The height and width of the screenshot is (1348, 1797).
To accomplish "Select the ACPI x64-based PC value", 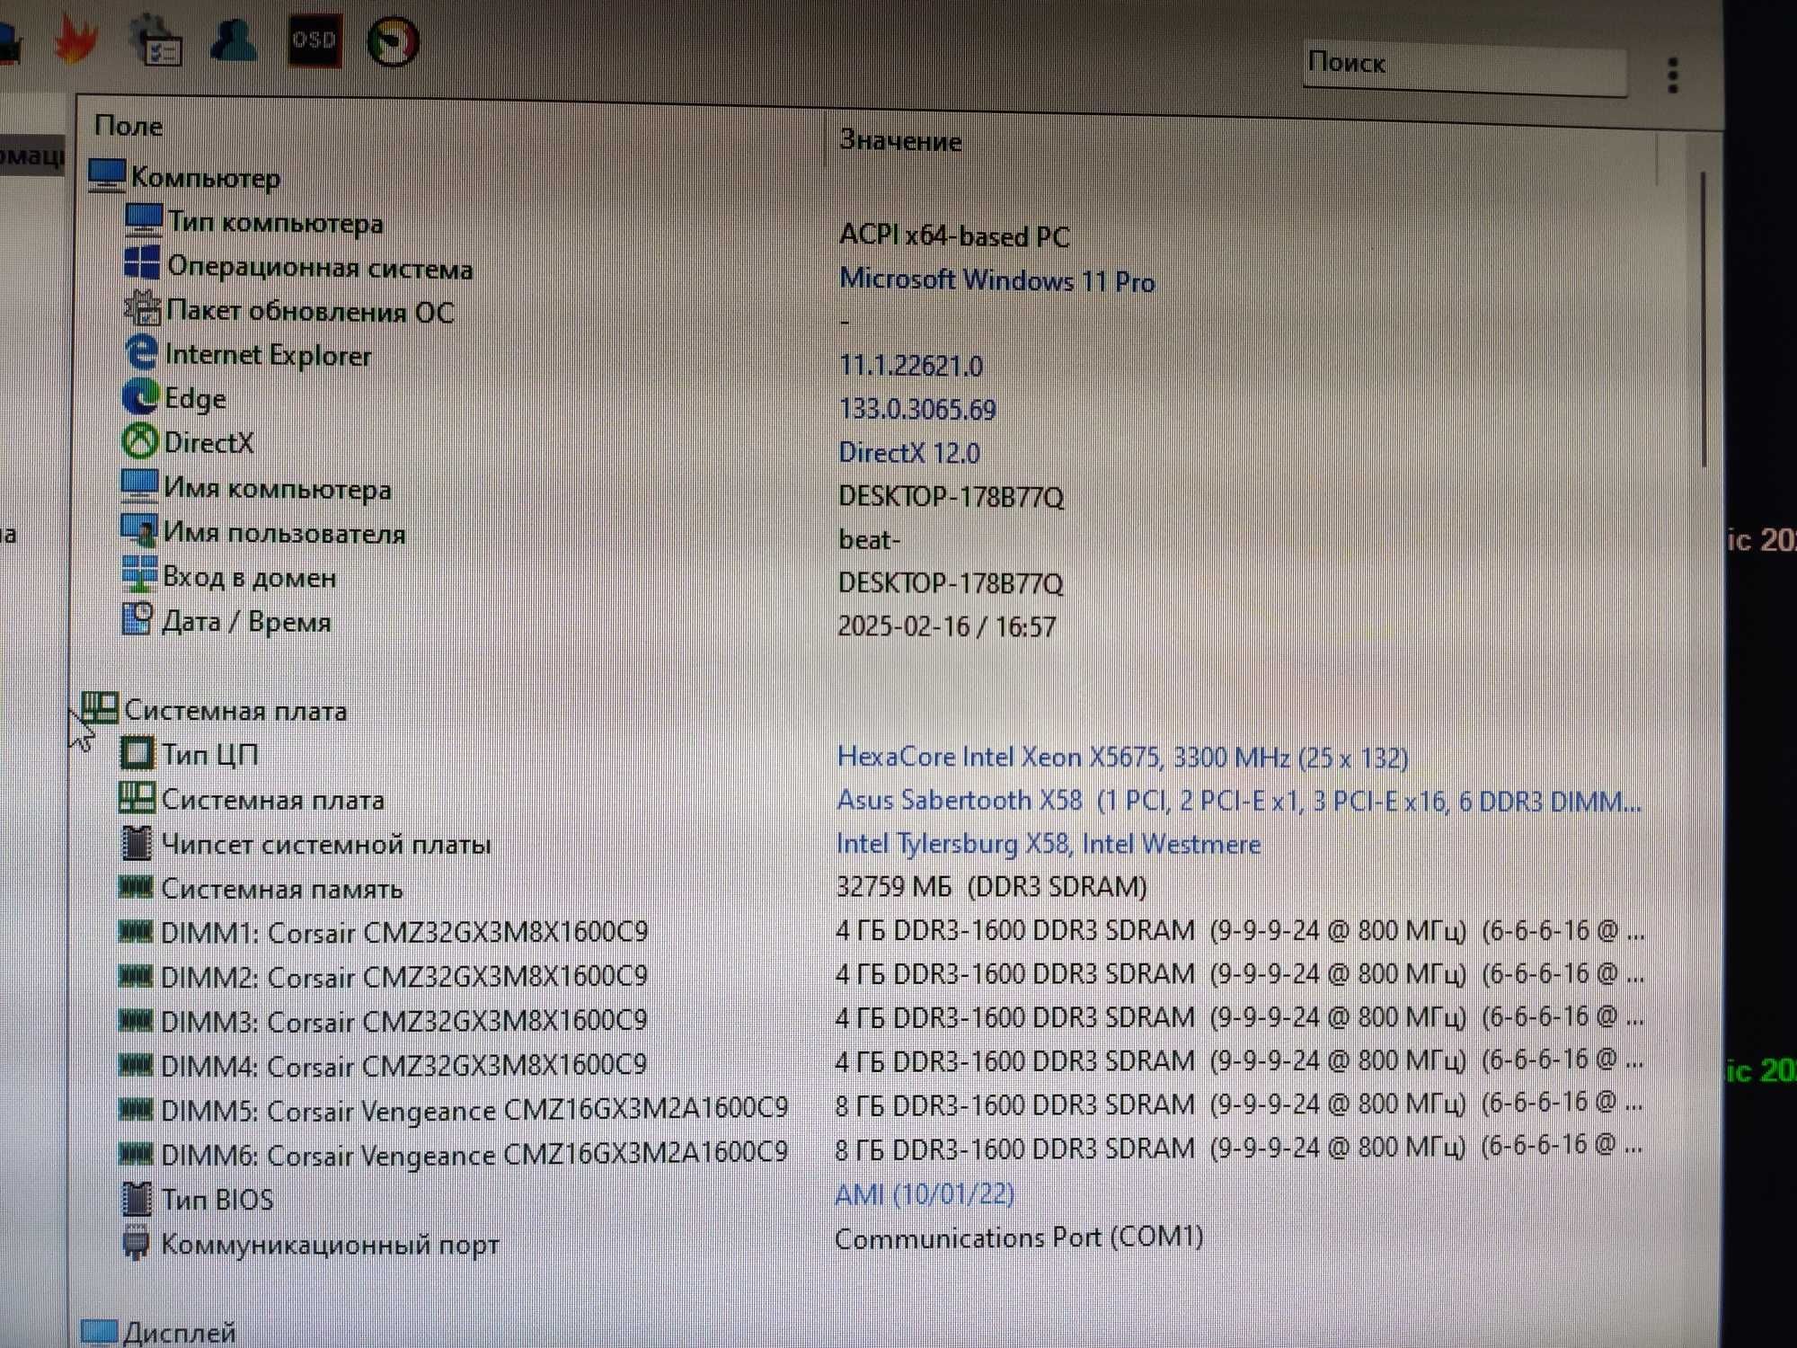I will 954,235.
